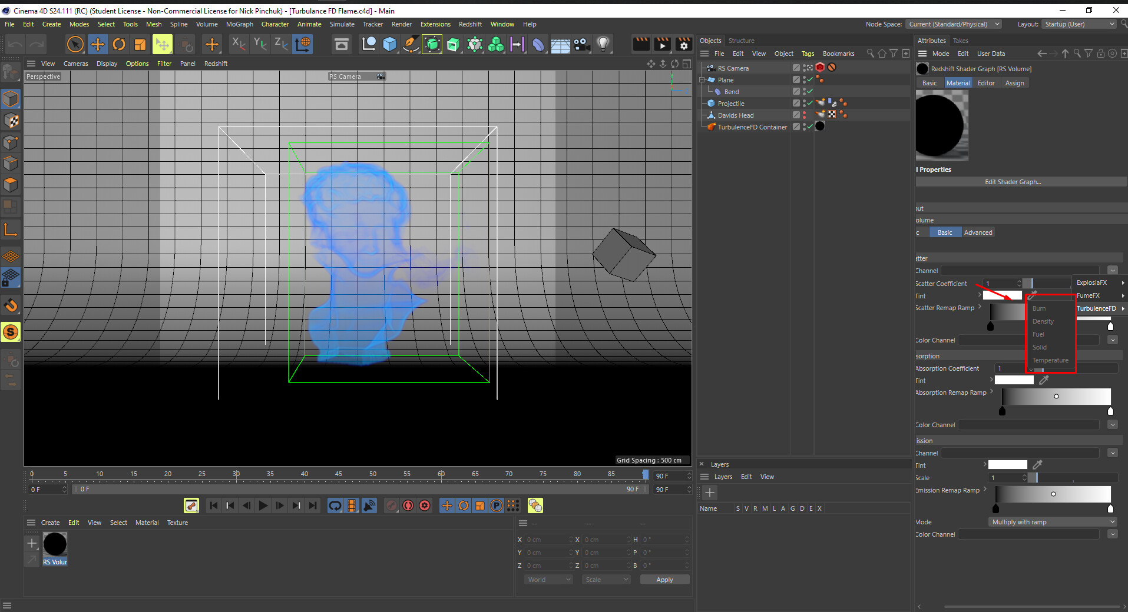Collapse the Plane object tree
Image resolution: width=1128 pixels, height=612 pixels.
coord(702,79)
